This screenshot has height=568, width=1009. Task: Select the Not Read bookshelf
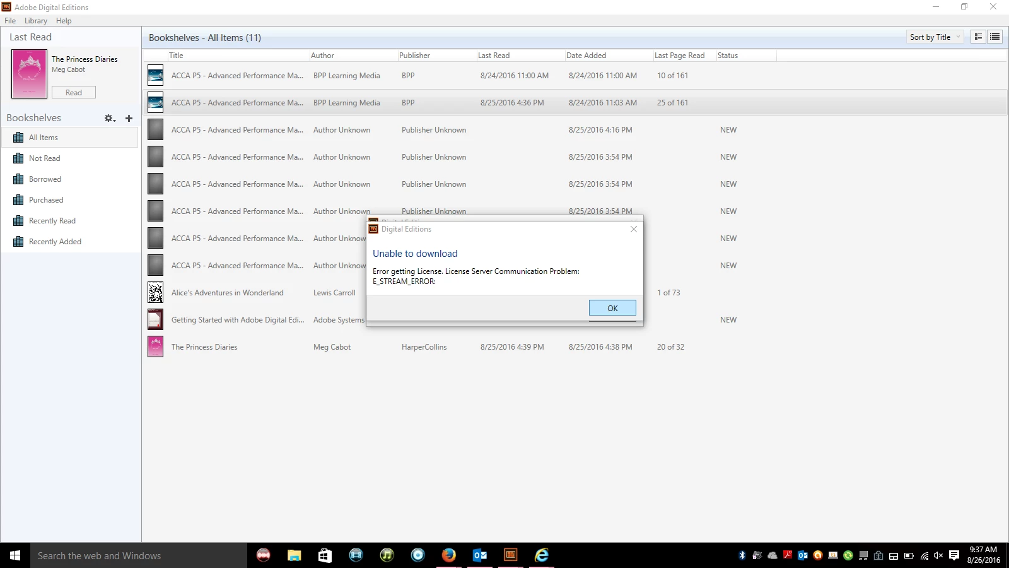tap(69, 158)
